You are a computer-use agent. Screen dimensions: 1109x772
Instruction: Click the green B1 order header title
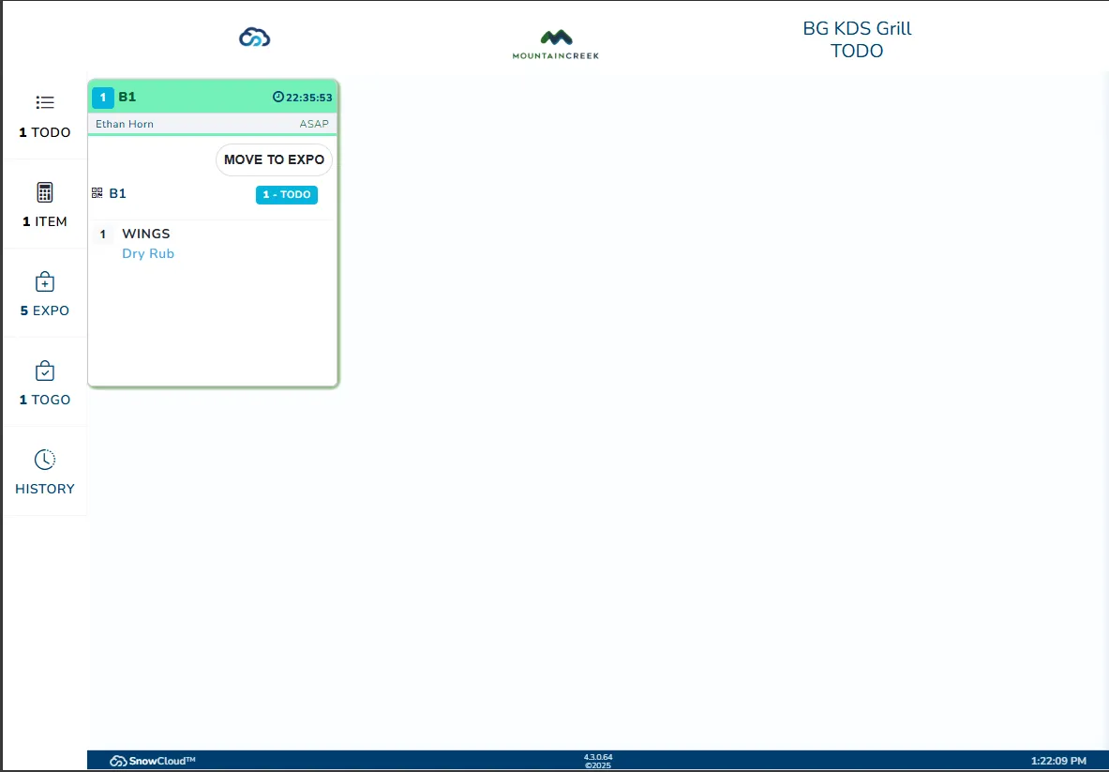127,97
